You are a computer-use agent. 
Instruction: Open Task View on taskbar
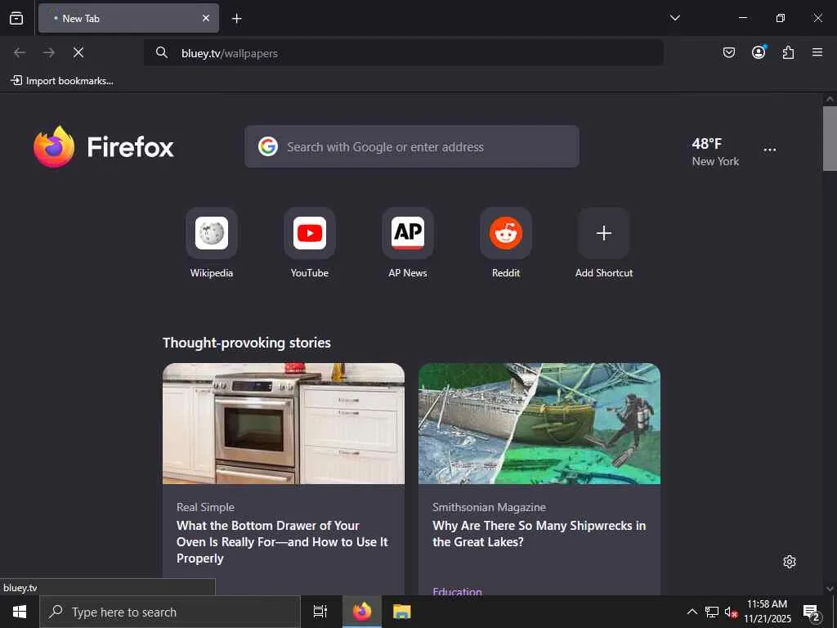(x=320, y=612)
